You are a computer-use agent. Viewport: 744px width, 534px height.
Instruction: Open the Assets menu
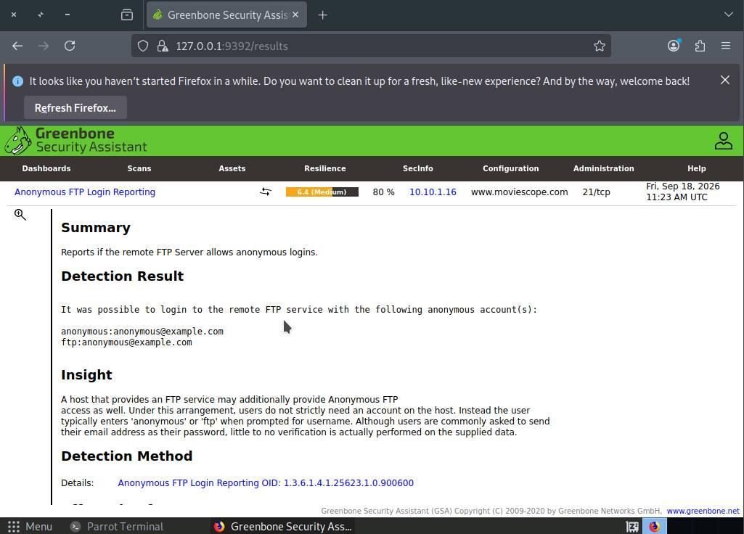point(232,168)
